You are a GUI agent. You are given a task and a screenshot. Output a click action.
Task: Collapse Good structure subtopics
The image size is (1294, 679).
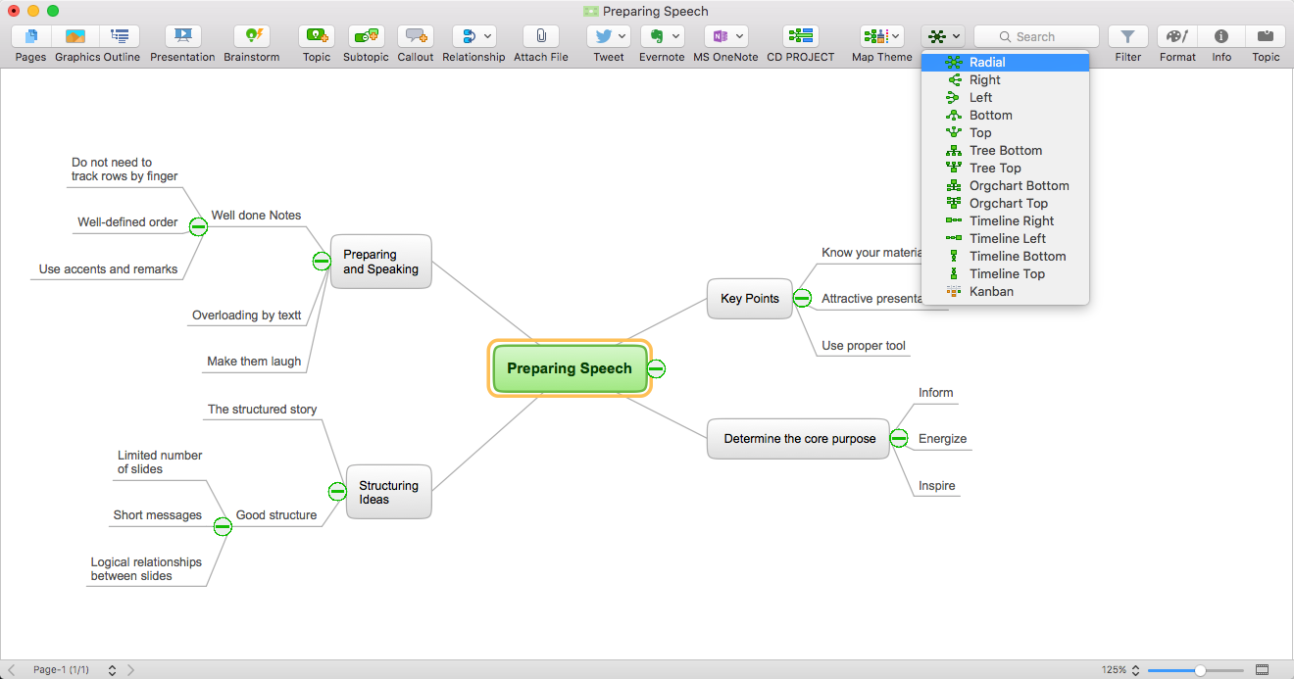(x=223, y=526)
